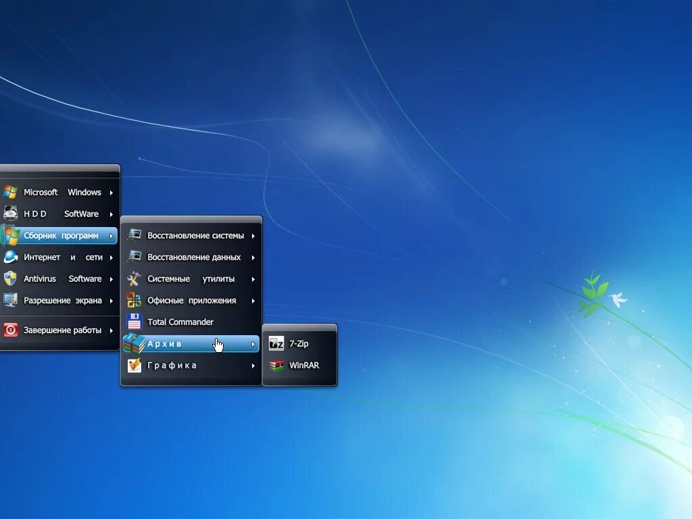Expand Интернет и сети submenu arrow
Image resolution: width=692 pixels, height=519 pixels.
pyautogui.click(x=112, y=257)
